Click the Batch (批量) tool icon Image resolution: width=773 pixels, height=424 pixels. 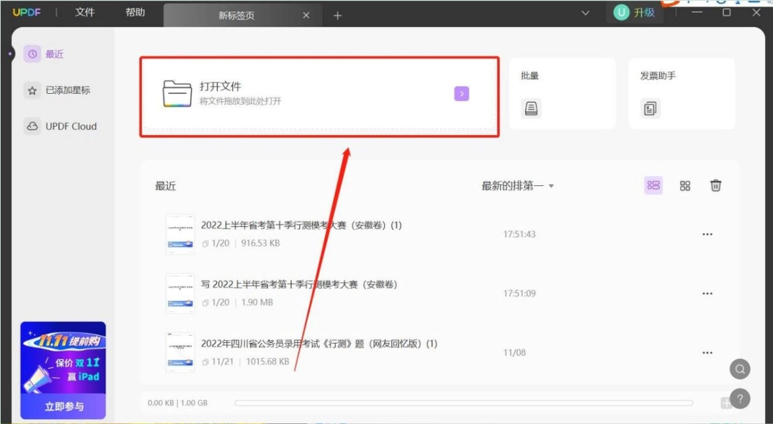[531, 108]
